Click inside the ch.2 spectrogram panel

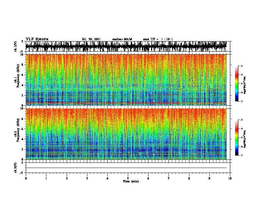click(x=126, y=134)
